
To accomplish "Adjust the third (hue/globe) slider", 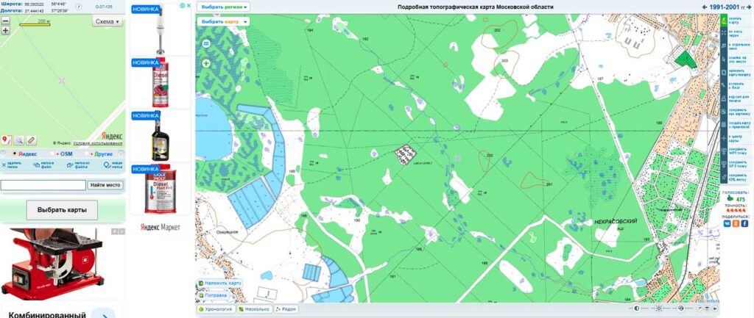I will (681, 308).
